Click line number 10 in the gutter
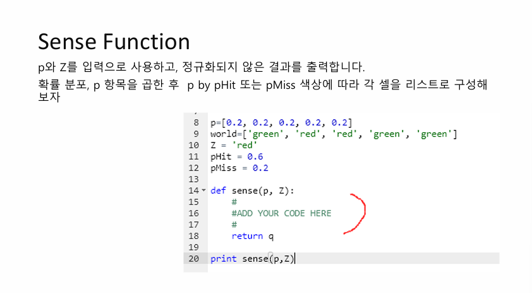This screenshot has height=293, width=532. coord(194,145)
